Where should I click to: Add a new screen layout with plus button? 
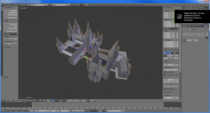click(x=45, y=5)
